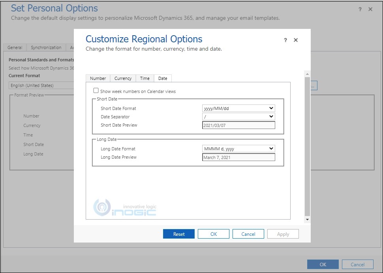This screenshot has width=383, height=273.
Task: Enable week numbers on Calendar views
Action: point(96,90)
